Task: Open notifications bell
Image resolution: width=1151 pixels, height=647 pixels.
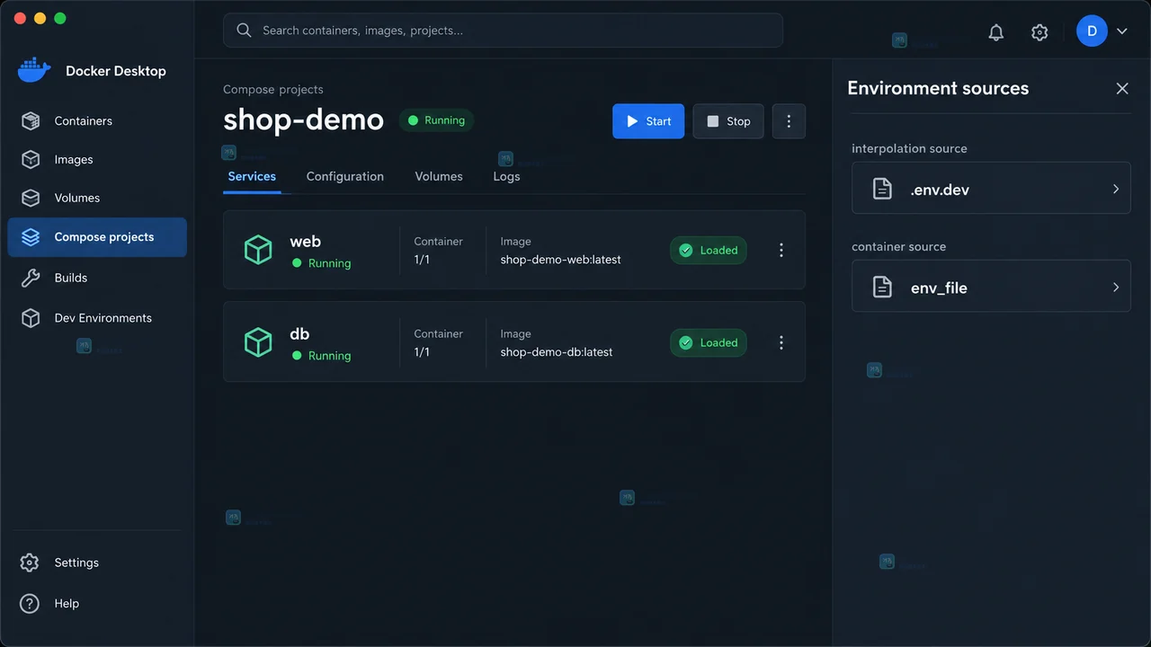Action: click(996, 32)
